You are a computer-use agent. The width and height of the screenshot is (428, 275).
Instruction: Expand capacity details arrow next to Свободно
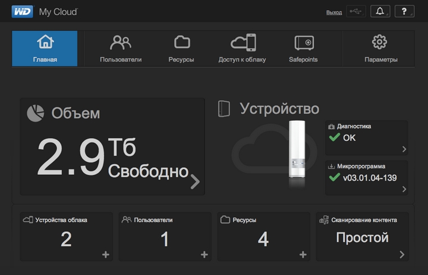tap(195, 181)
